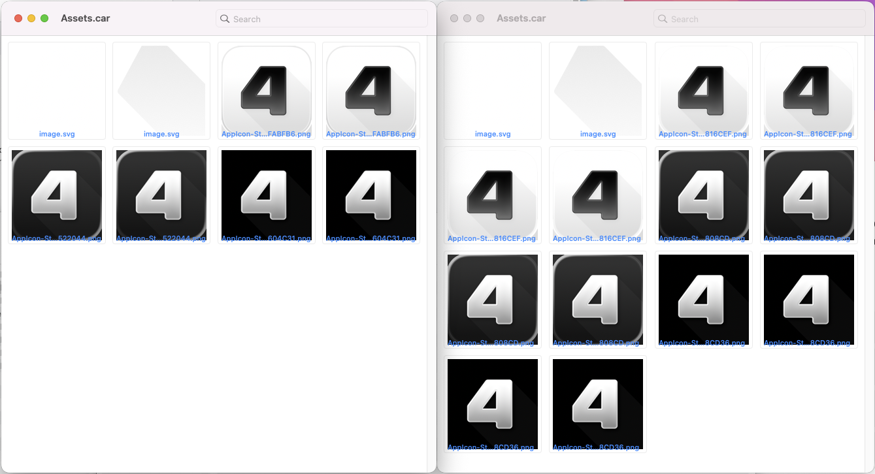Select the first AppIcon FABFB6.png icon in the left window
The image size is (875, 474).
267,90
